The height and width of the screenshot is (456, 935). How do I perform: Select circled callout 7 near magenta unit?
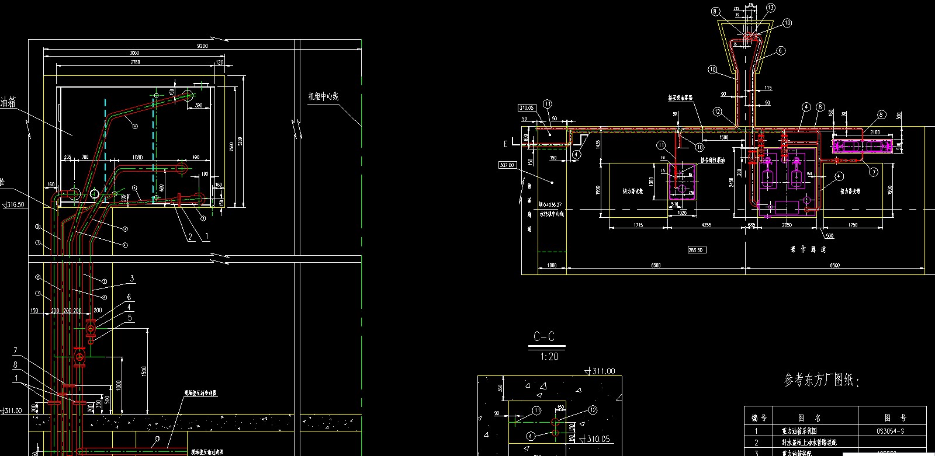coord(874,172)
